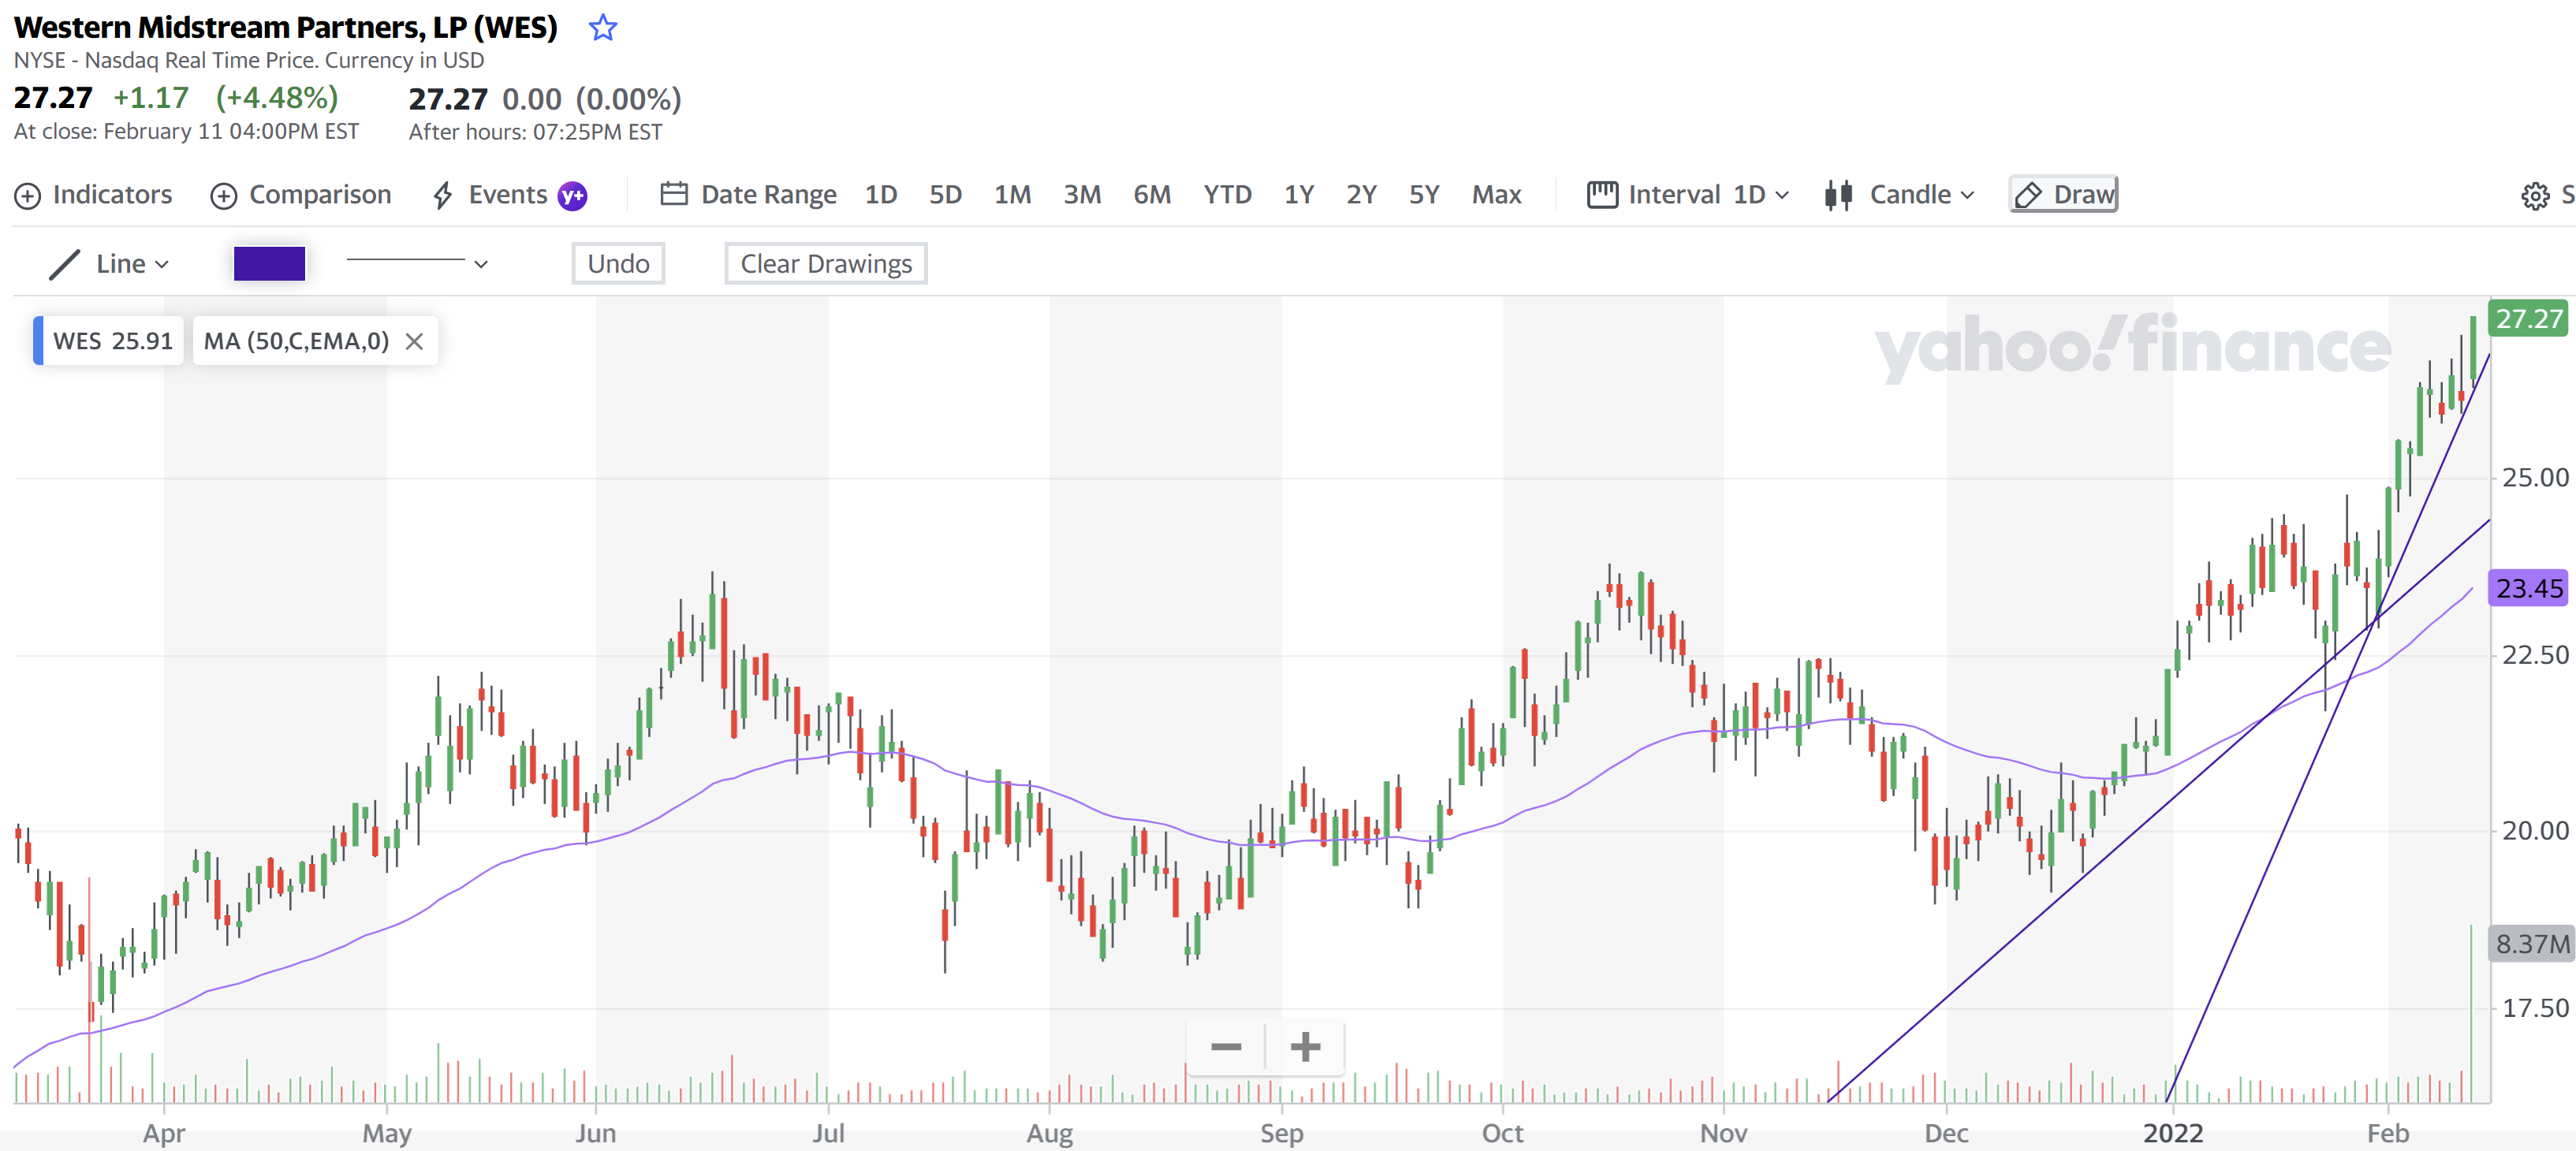Image resolution: width=2576 pixels, height=1151 pixels.
Task: Click the Date Range calendar icon
Action: (x=674, y=194)
